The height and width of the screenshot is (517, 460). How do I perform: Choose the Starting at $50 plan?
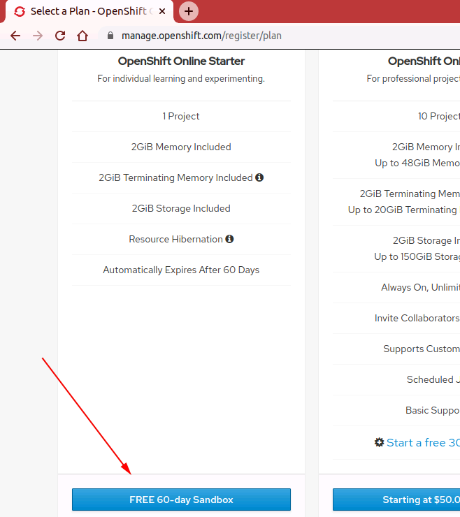click(x=396, y=500)
